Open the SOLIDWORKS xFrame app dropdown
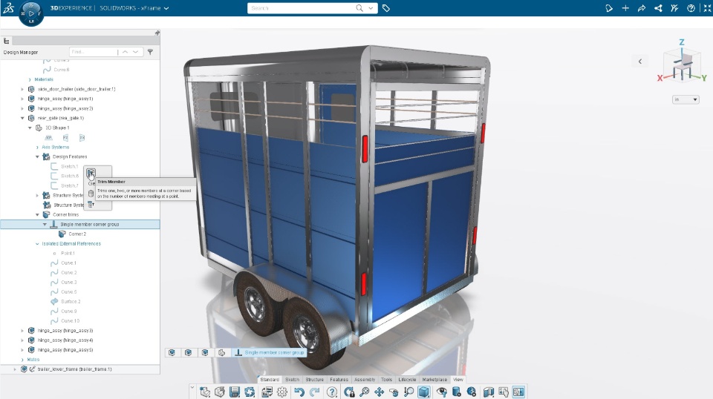Viewport: 713px width, 399px height. click(166, 8)
